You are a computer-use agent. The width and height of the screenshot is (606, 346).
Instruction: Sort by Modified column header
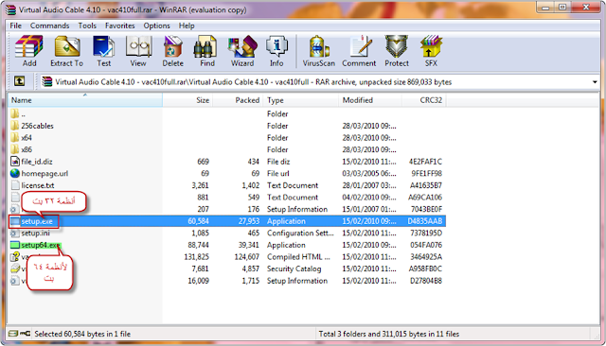click(370, 100)
